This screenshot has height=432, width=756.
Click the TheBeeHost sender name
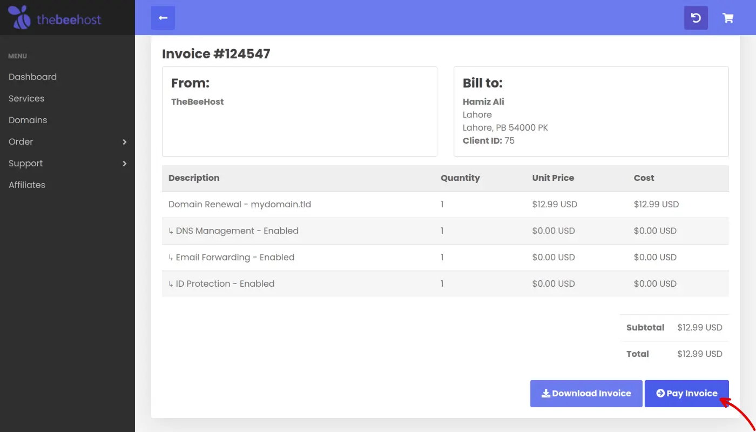click(x=197, y=102)
